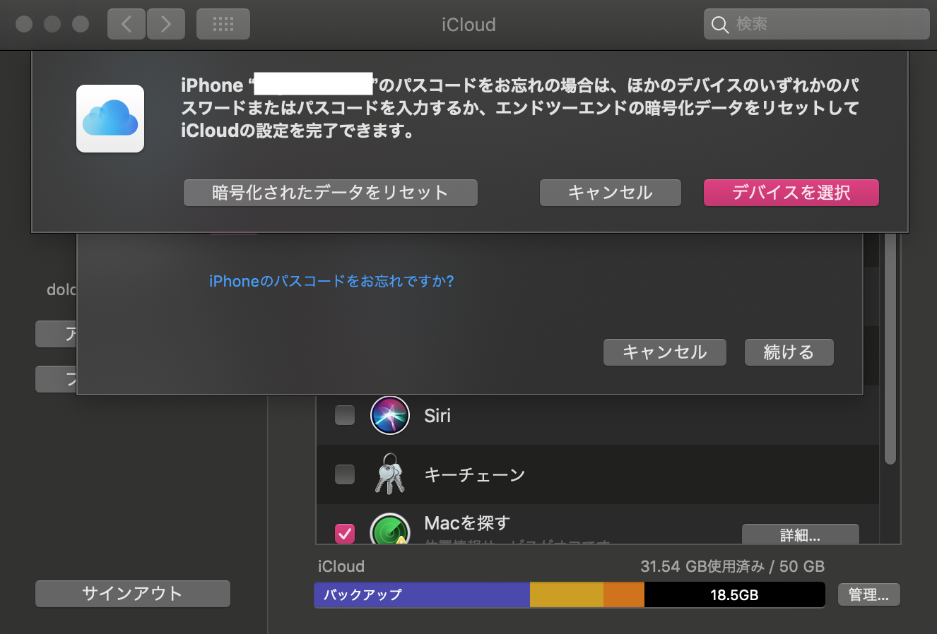Minimize the iCloud preferences window

click(52, 24)
